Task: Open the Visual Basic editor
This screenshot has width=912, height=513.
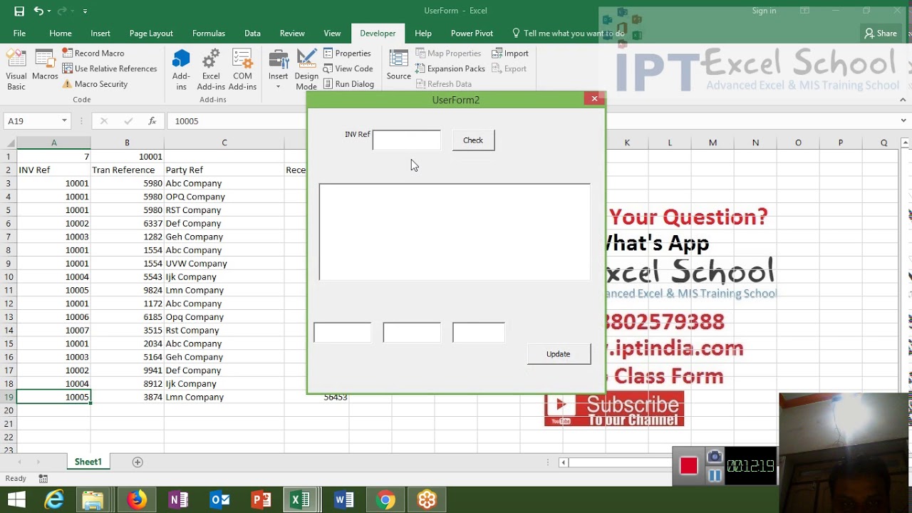Action: (16, 70)
